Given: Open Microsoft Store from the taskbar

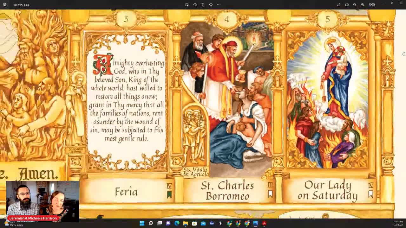Looking at the screenshot, I should coord(194,223).
